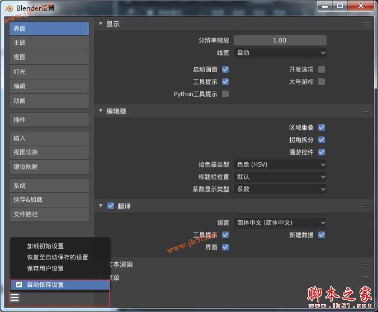Image resolution: width=378 pixels, height=312 pixels.
Task: Collapse the 翻译 panel with its triangle
Action: tap(101, 206)
